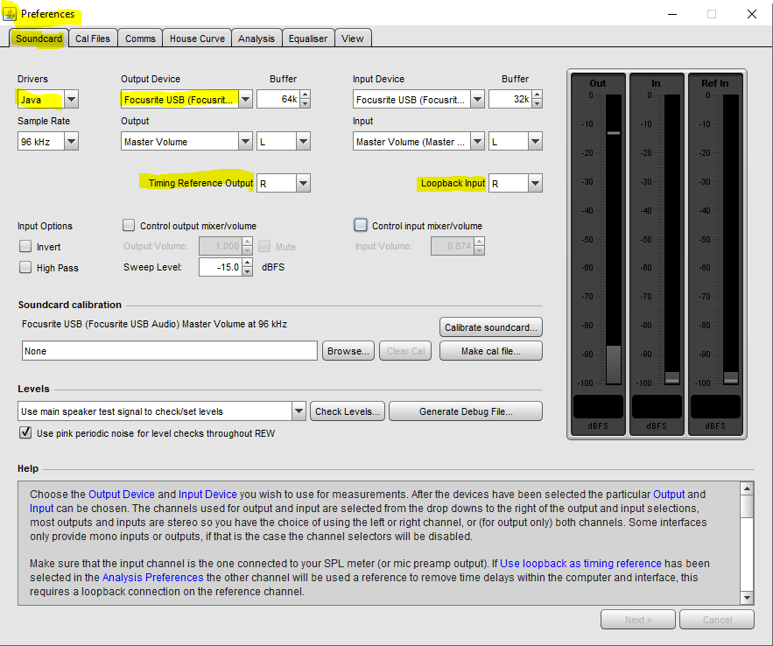This screenshot has width=773, height=646.
Task: Click the Calibrate soundcard button
Action: tap(491, 327)
